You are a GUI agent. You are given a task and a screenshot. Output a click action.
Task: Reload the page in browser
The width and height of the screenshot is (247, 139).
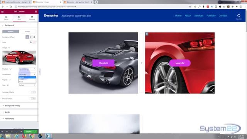pos(11,7)
